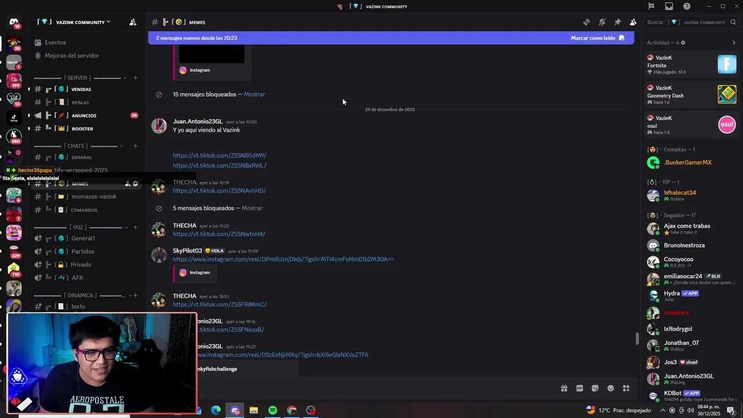Open the sticker picker icon
Image resolution: width=743 pixels, height=418 pixels.
click(x=595, y=388)
